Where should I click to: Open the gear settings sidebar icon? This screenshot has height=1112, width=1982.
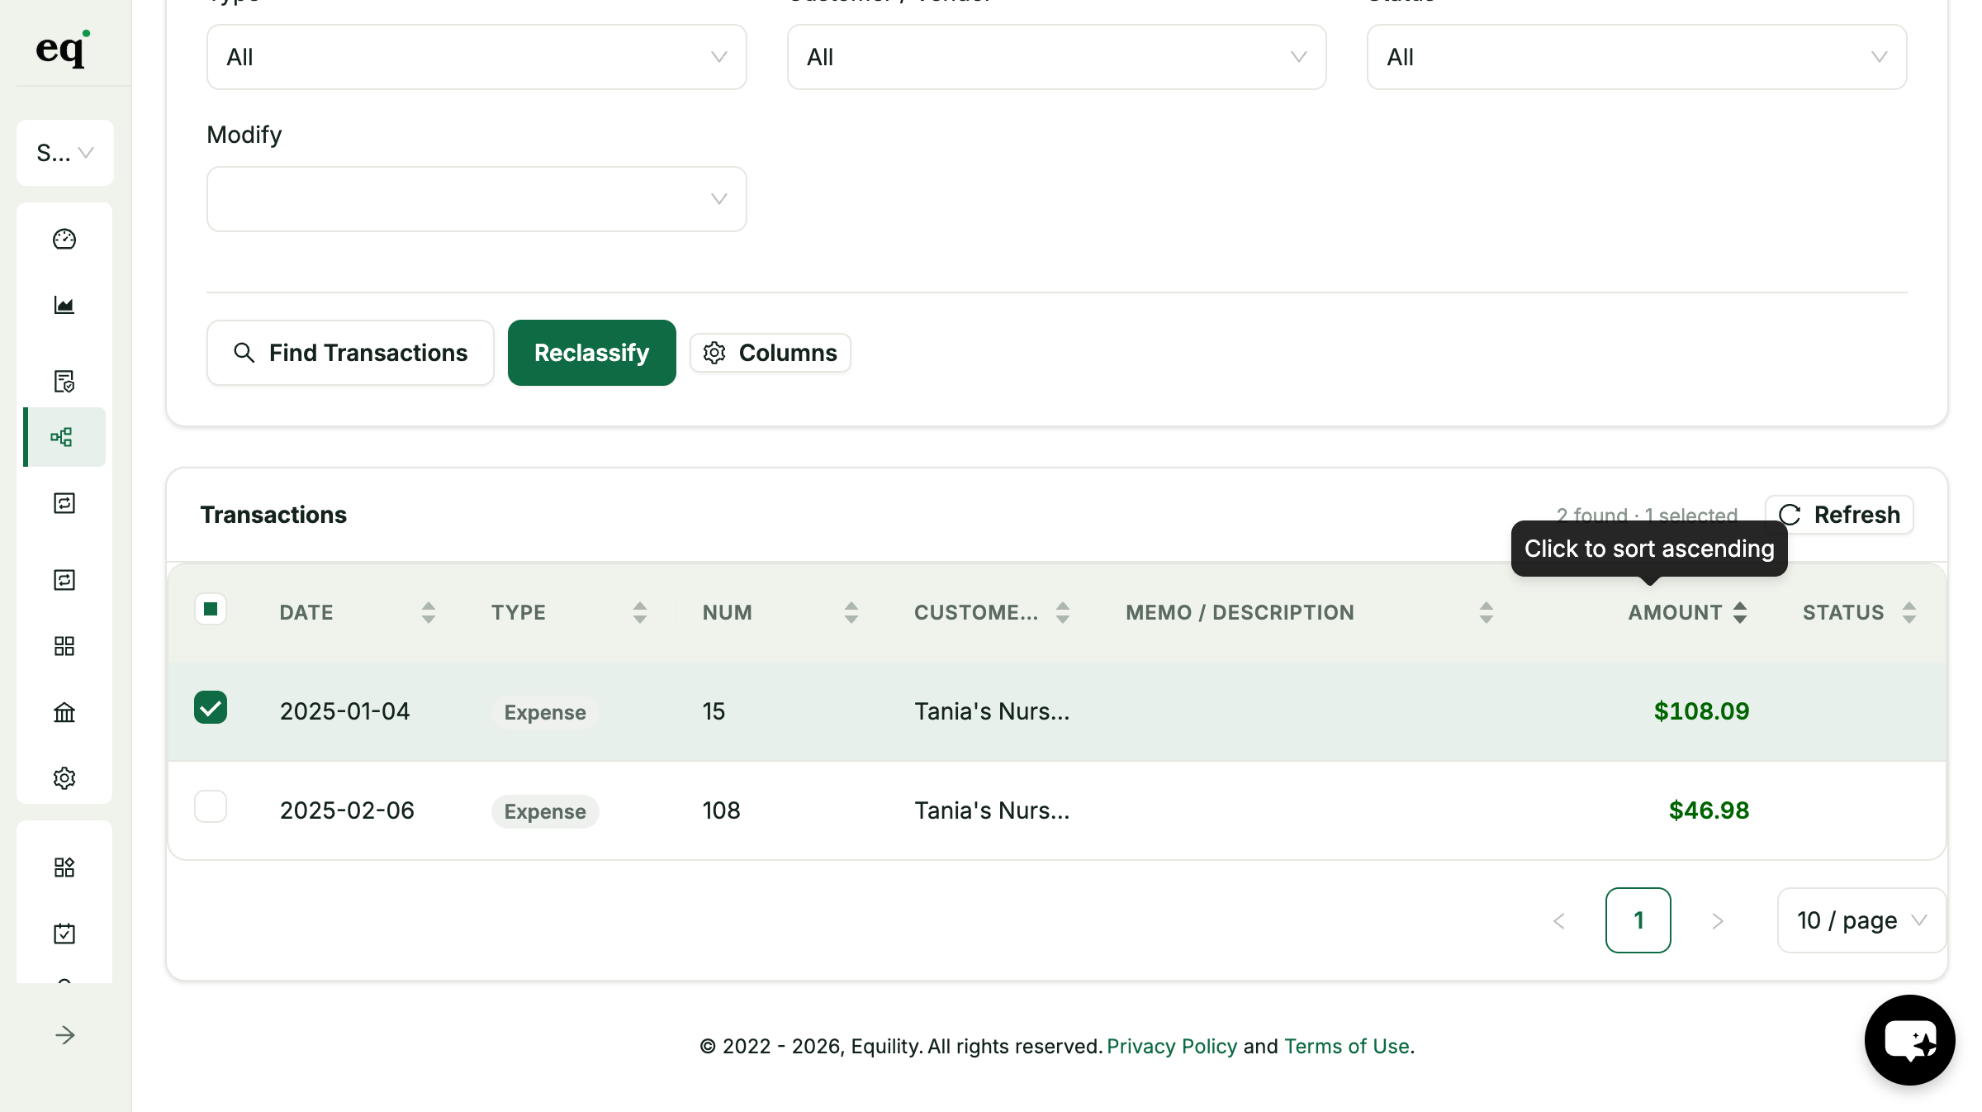tap(64, 778)
